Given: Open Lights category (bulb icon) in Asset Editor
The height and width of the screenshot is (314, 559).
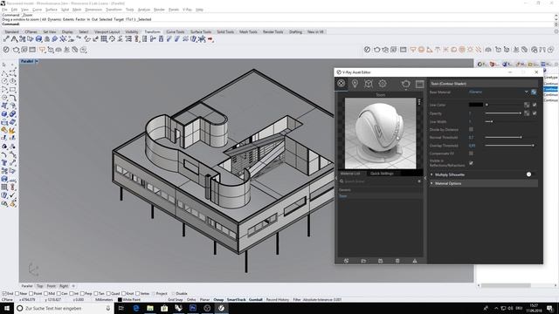Looking at the screenshot, I should [x=355, y=84].
